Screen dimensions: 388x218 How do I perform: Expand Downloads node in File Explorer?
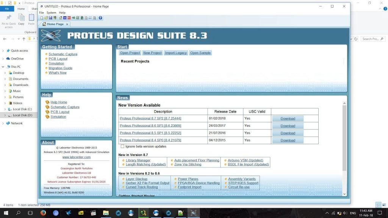point(5,85)
